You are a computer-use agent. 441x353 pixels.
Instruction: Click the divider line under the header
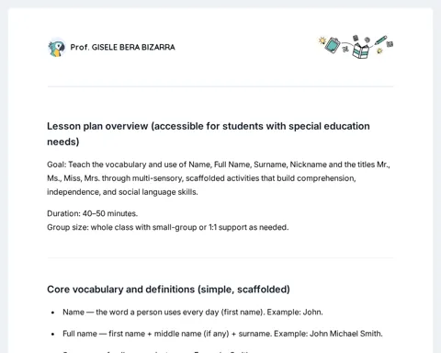point(220,86)
